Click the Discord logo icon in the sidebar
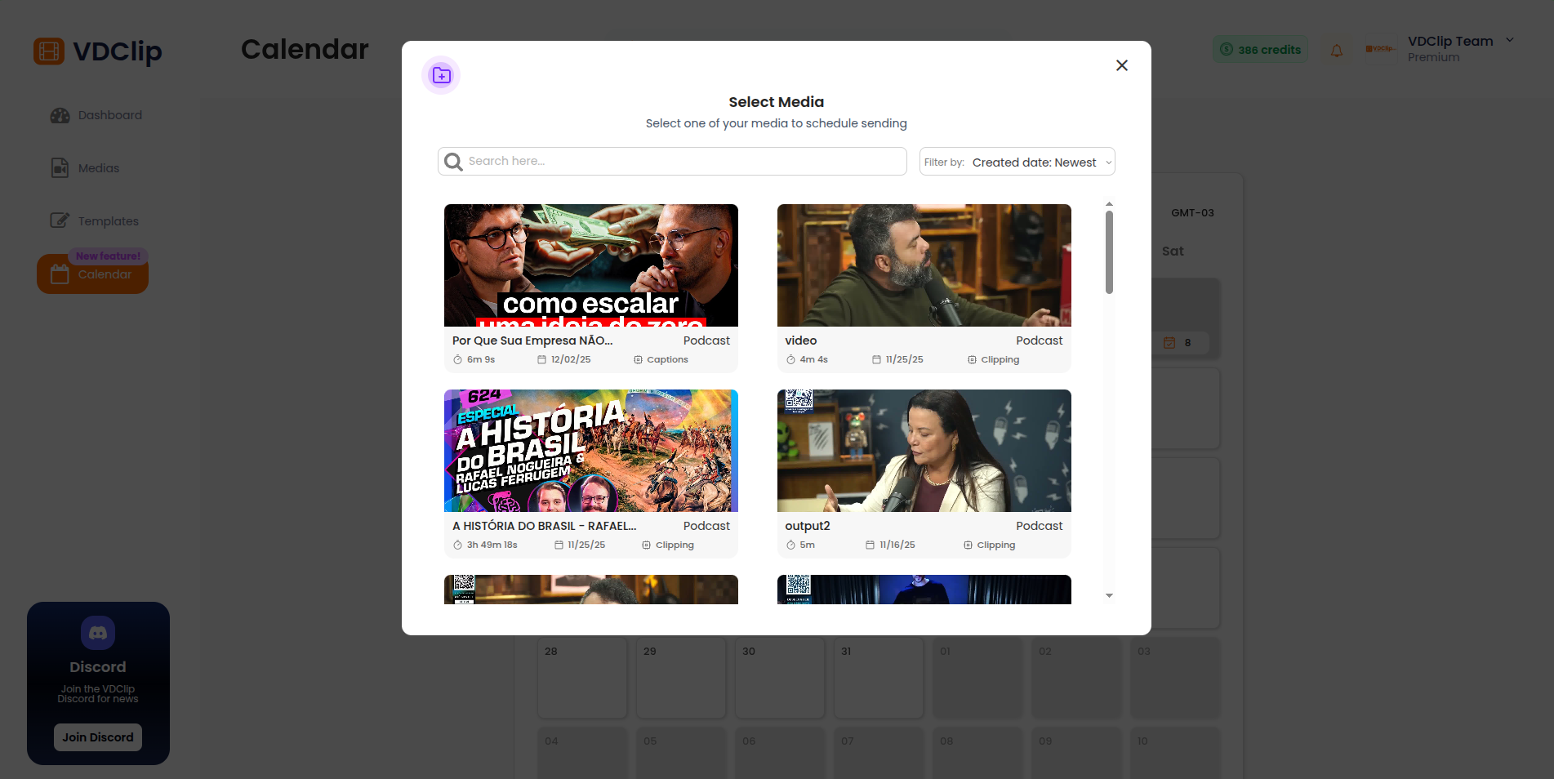 [x=97, y=632]
